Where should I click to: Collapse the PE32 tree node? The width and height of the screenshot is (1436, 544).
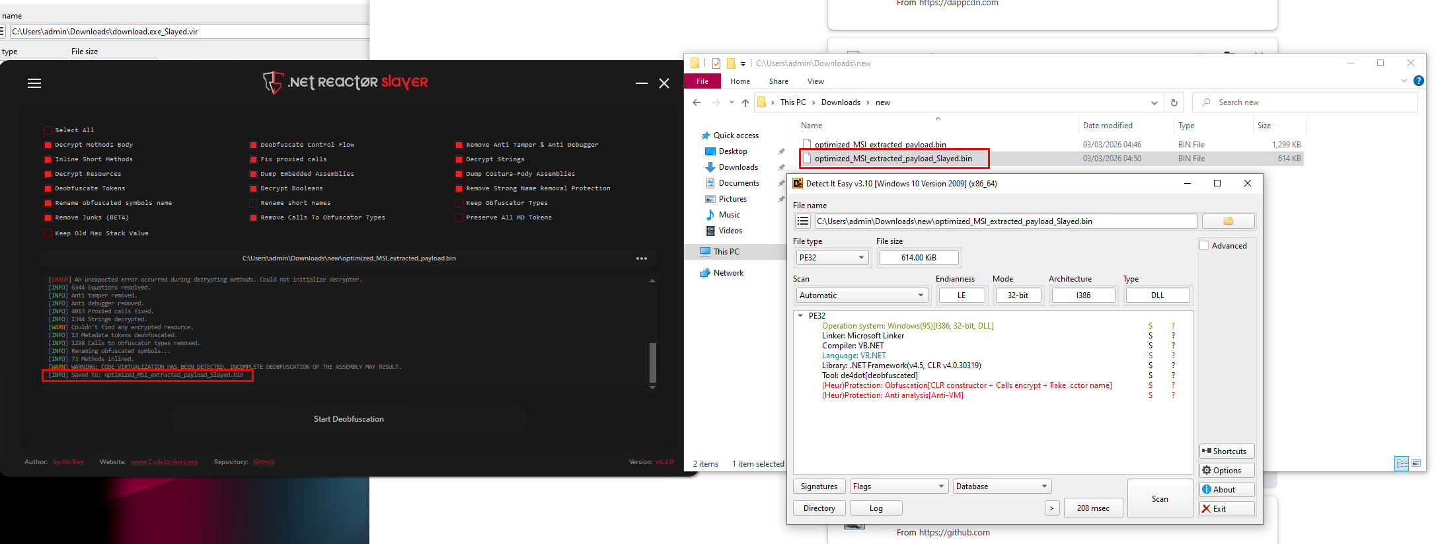click(800, 316)
